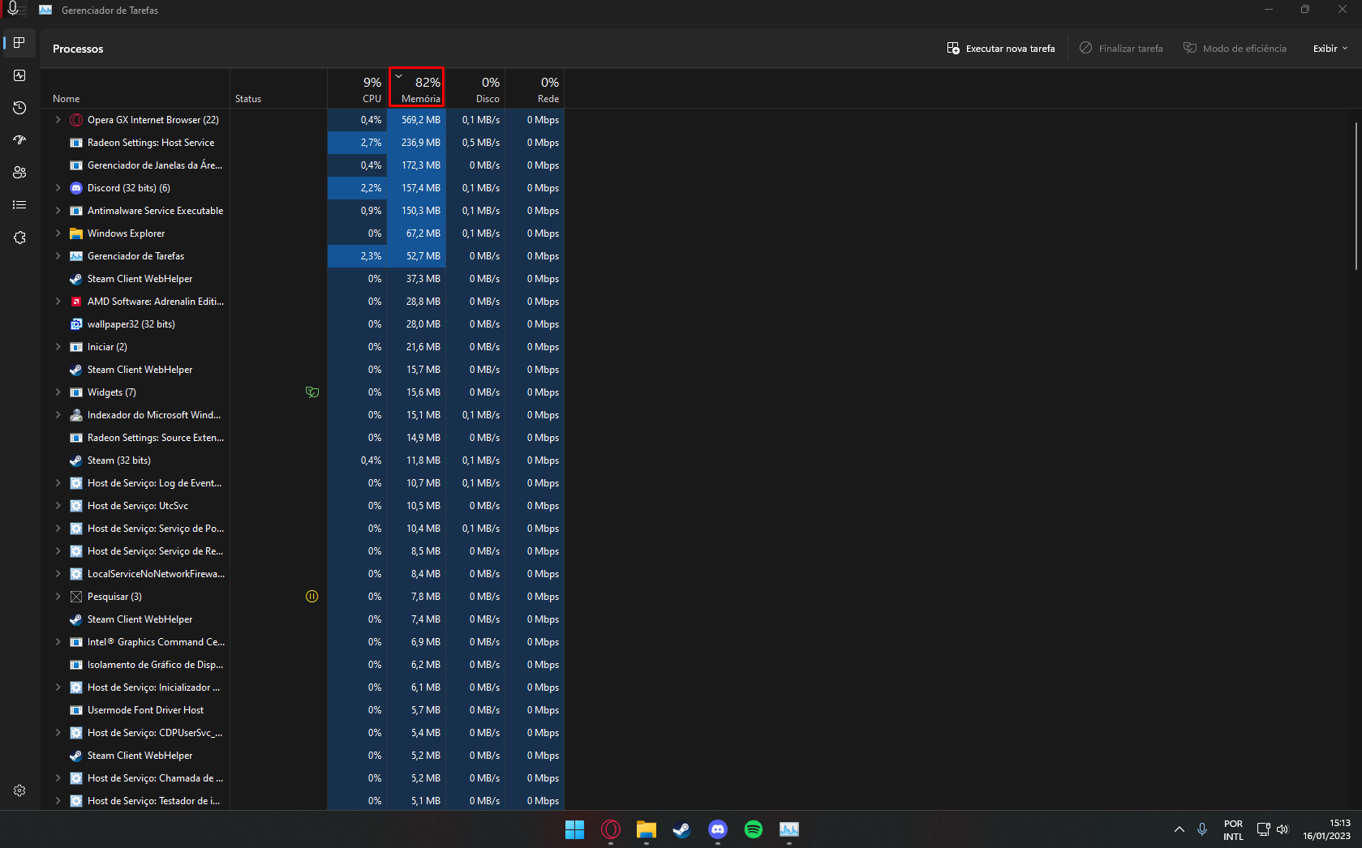
Task: Expand the Windows Explorer process row
Action: [x=58, y=233]
